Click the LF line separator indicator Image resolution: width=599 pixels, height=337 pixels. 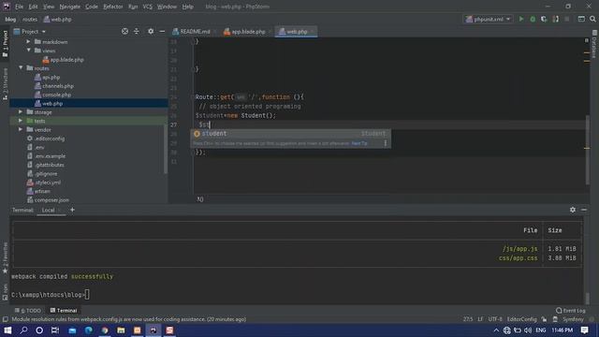pos(480,319)
